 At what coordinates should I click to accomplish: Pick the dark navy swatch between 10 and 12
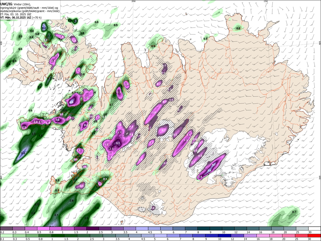(224, 235)
